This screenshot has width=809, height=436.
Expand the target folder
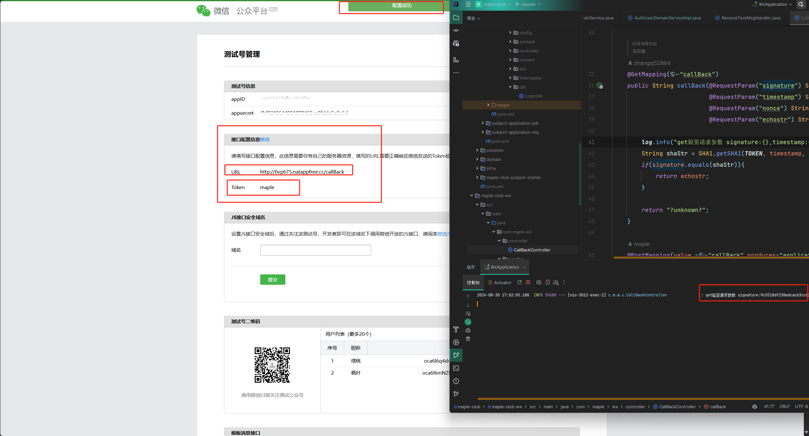(x=488, y=105)
